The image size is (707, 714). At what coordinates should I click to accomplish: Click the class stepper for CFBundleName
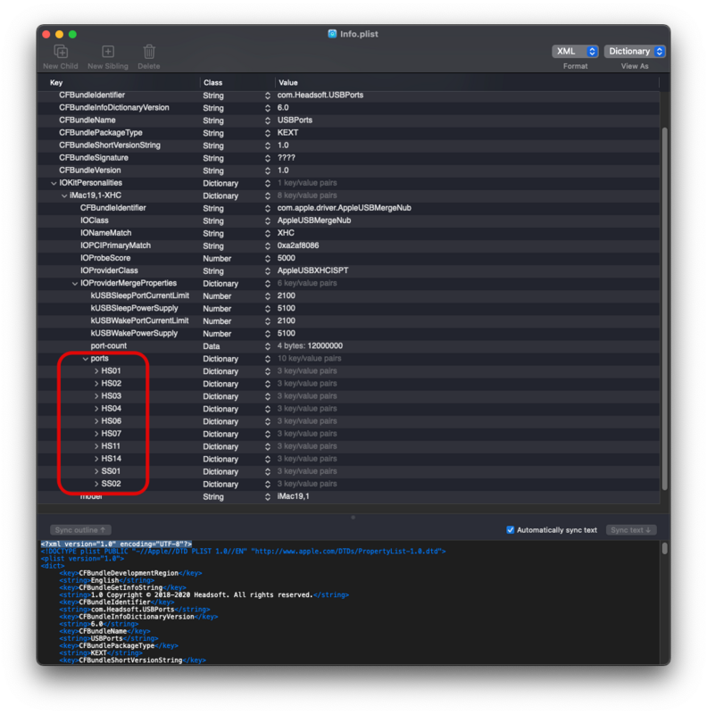point(268,120)
